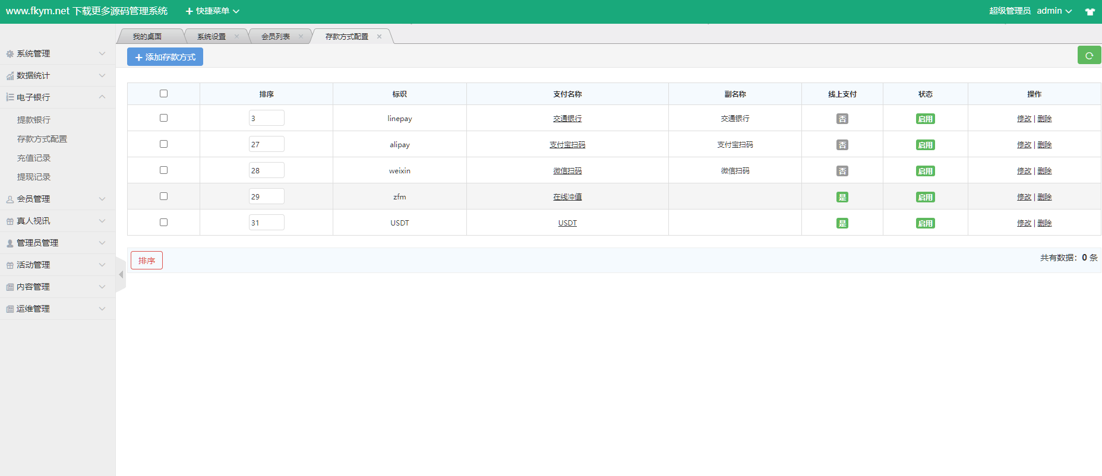The width and height of the screenshot is (1102, 476).
Task: Click the 添加存款方式 button
Action: pyautogui.click(x=165, y=57)
